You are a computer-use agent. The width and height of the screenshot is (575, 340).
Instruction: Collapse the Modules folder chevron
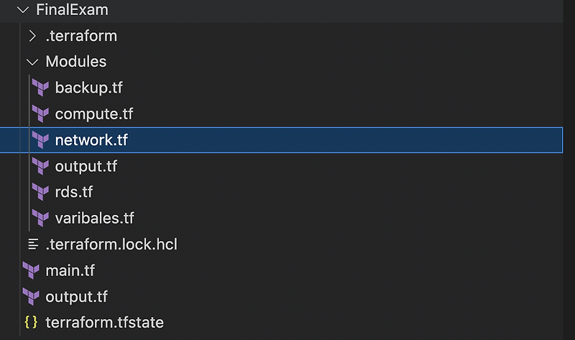pyautogui.click(x=32, y=62)
